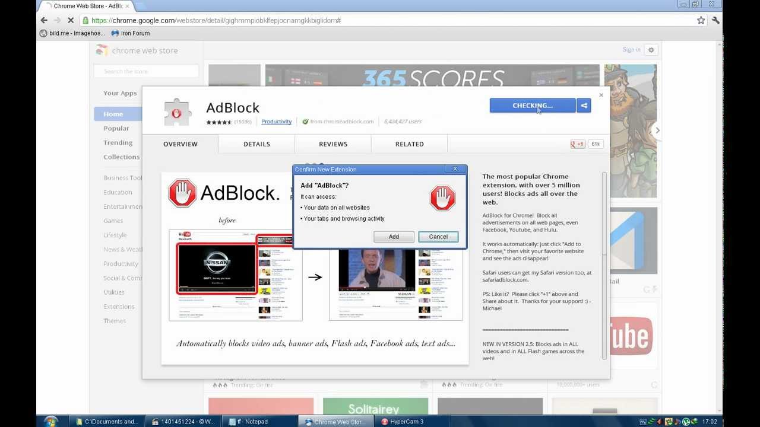Open the Themes category

coord(115,321)
